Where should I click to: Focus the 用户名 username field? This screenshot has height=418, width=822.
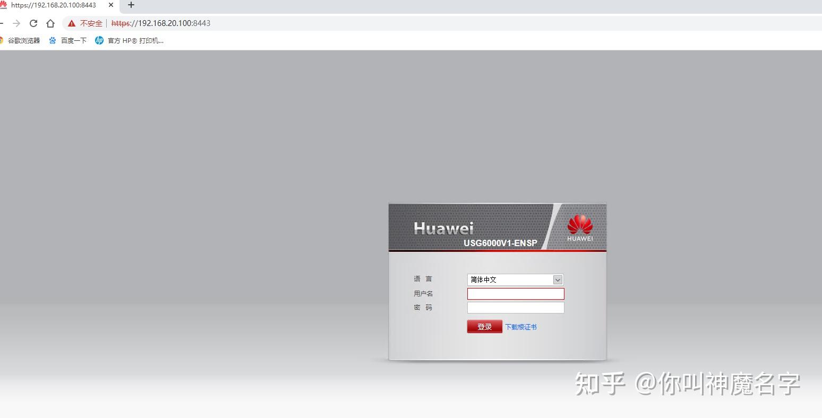(x=516, y=294)
